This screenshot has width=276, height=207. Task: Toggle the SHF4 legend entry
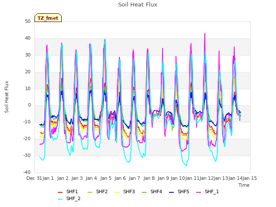(x=152, y=191)
